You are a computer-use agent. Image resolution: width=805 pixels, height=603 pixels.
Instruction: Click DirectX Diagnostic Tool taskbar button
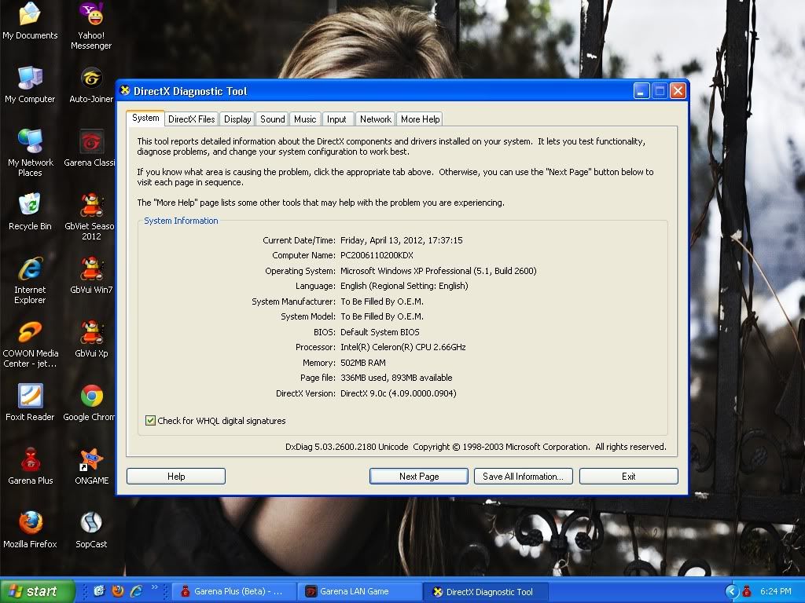coord(485,592)
